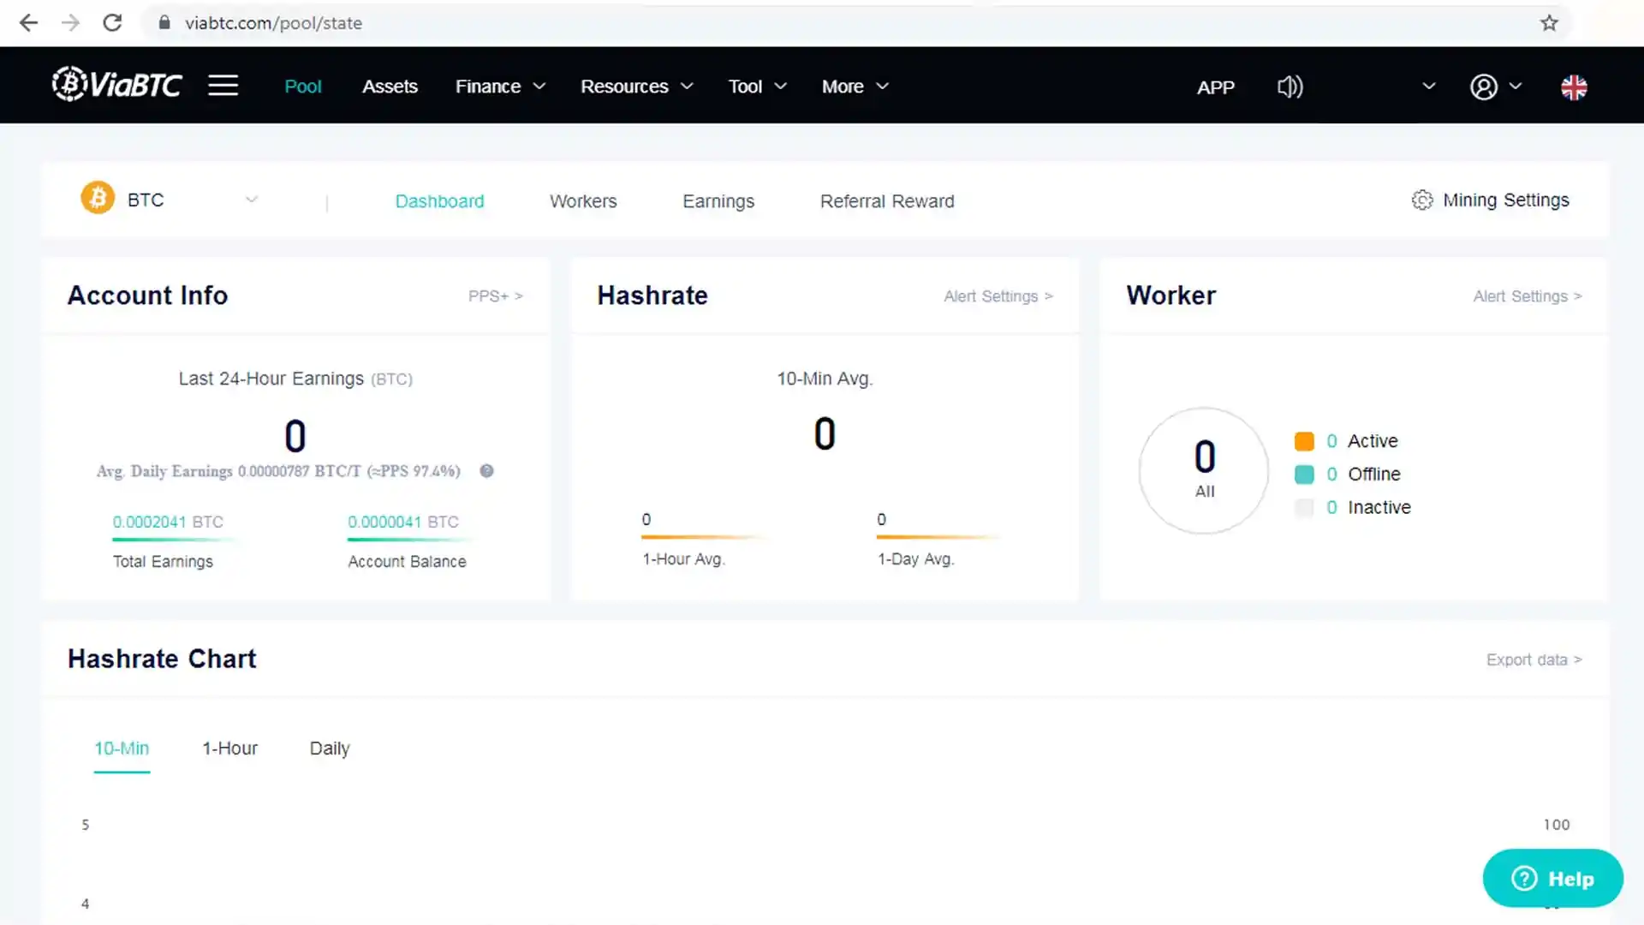The image size is (1644, 925).
Task: Toggle the Active worker status indicator
Action: point(1303,440)
